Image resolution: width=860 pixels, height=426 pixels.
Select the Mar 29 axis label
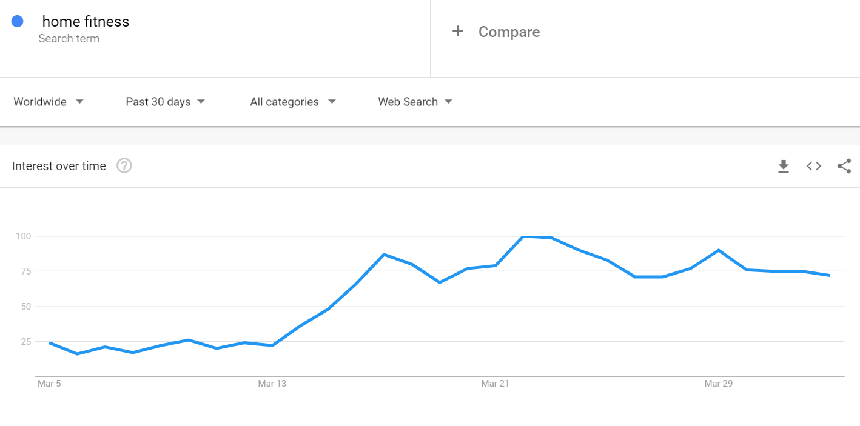718,384
